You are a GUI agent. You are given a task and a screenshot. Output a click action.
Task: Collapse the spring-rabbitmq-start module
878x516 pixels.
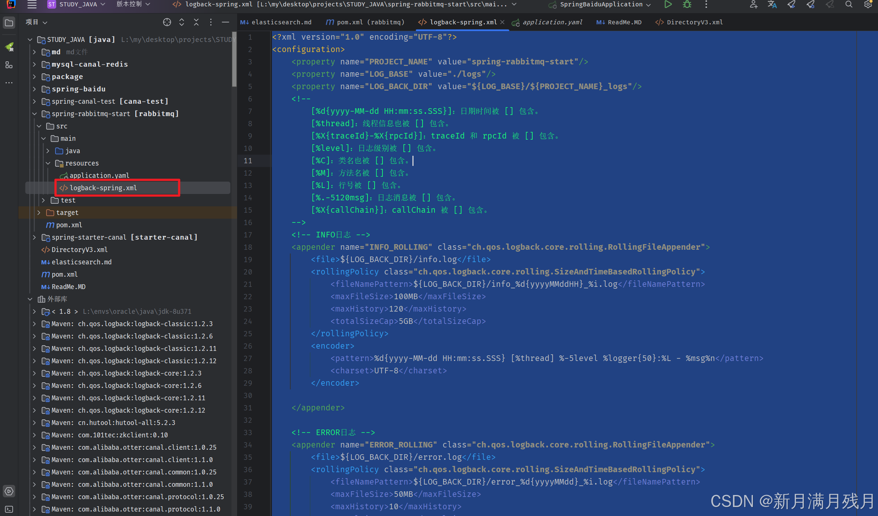[x=34, y=114]
